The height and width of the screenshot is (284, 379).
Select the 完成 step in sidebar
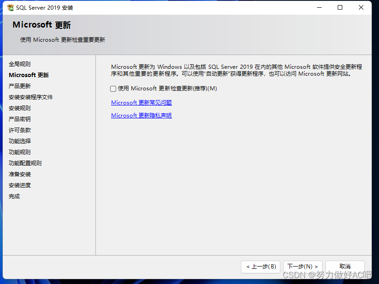coord(14,196)
